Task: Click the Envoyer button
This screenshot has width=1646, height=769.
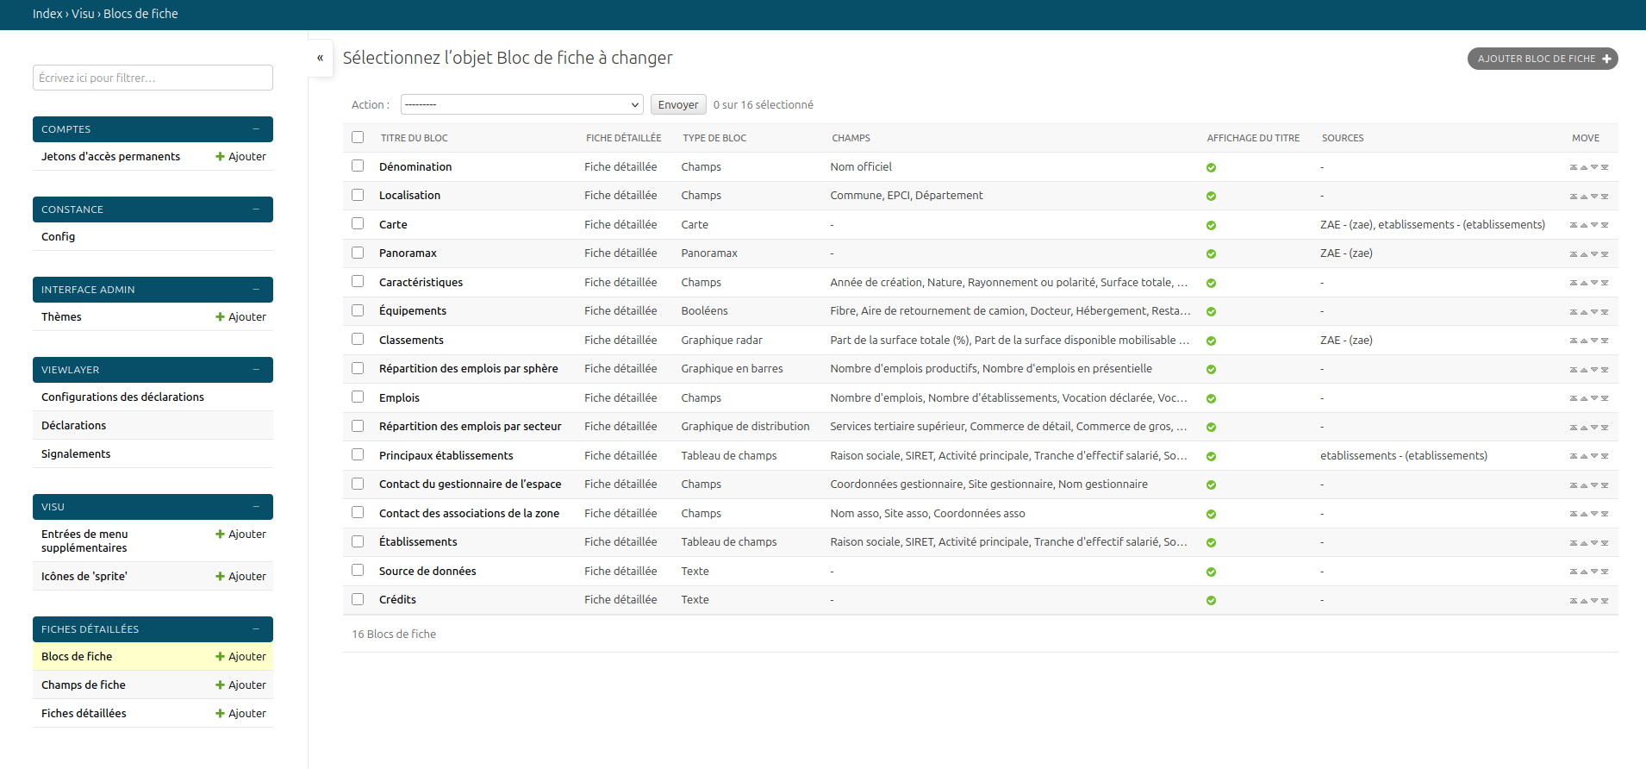Action: click(x=678, y=104)
